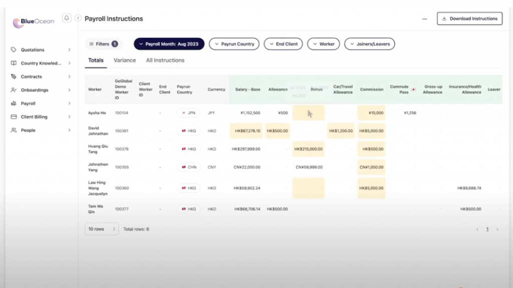The image size is (513, 288).
Task: Click CHN badge in Johnathon Yang row
Action: pos(189,167)
